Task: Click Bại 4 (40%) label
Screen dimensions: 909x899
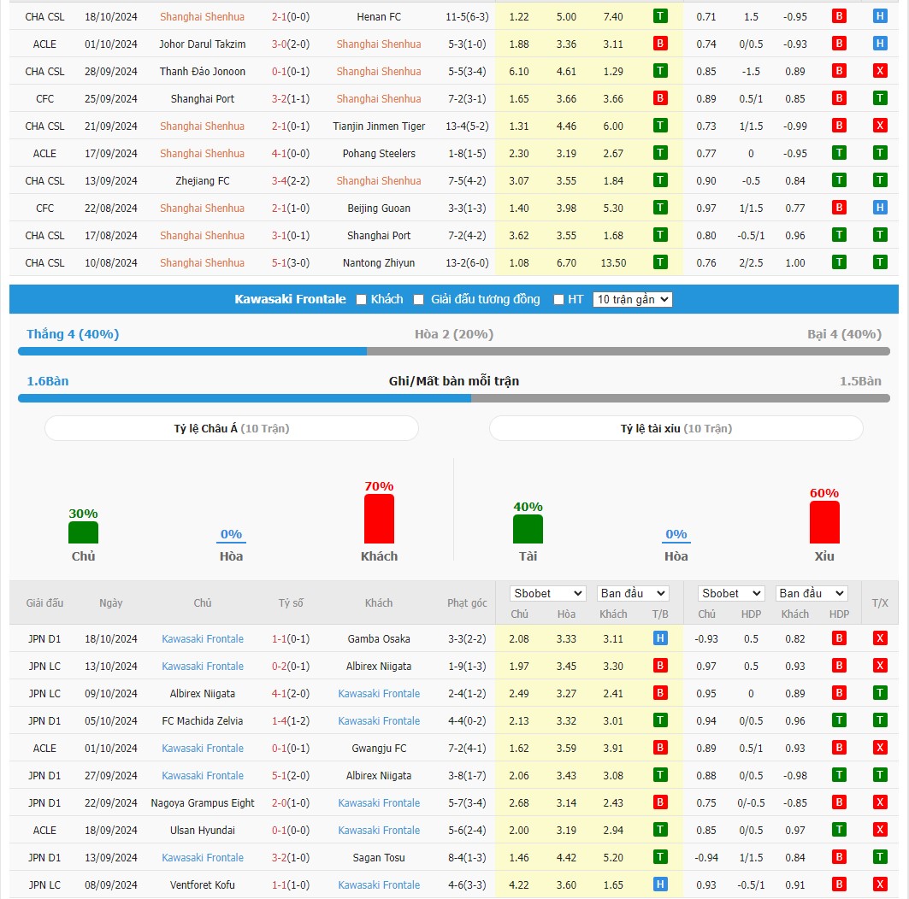Action: coord(844,334)
